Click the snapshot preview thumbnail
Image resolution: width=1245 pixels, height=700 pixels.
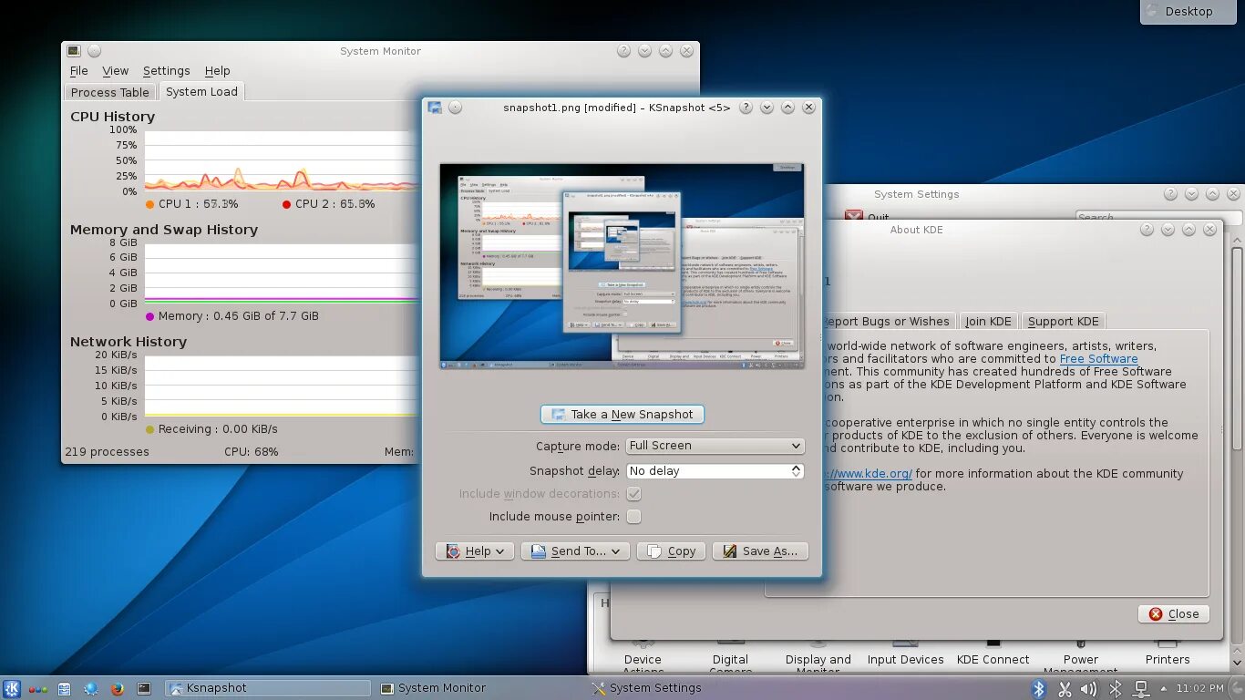click(x=622, y=266)
